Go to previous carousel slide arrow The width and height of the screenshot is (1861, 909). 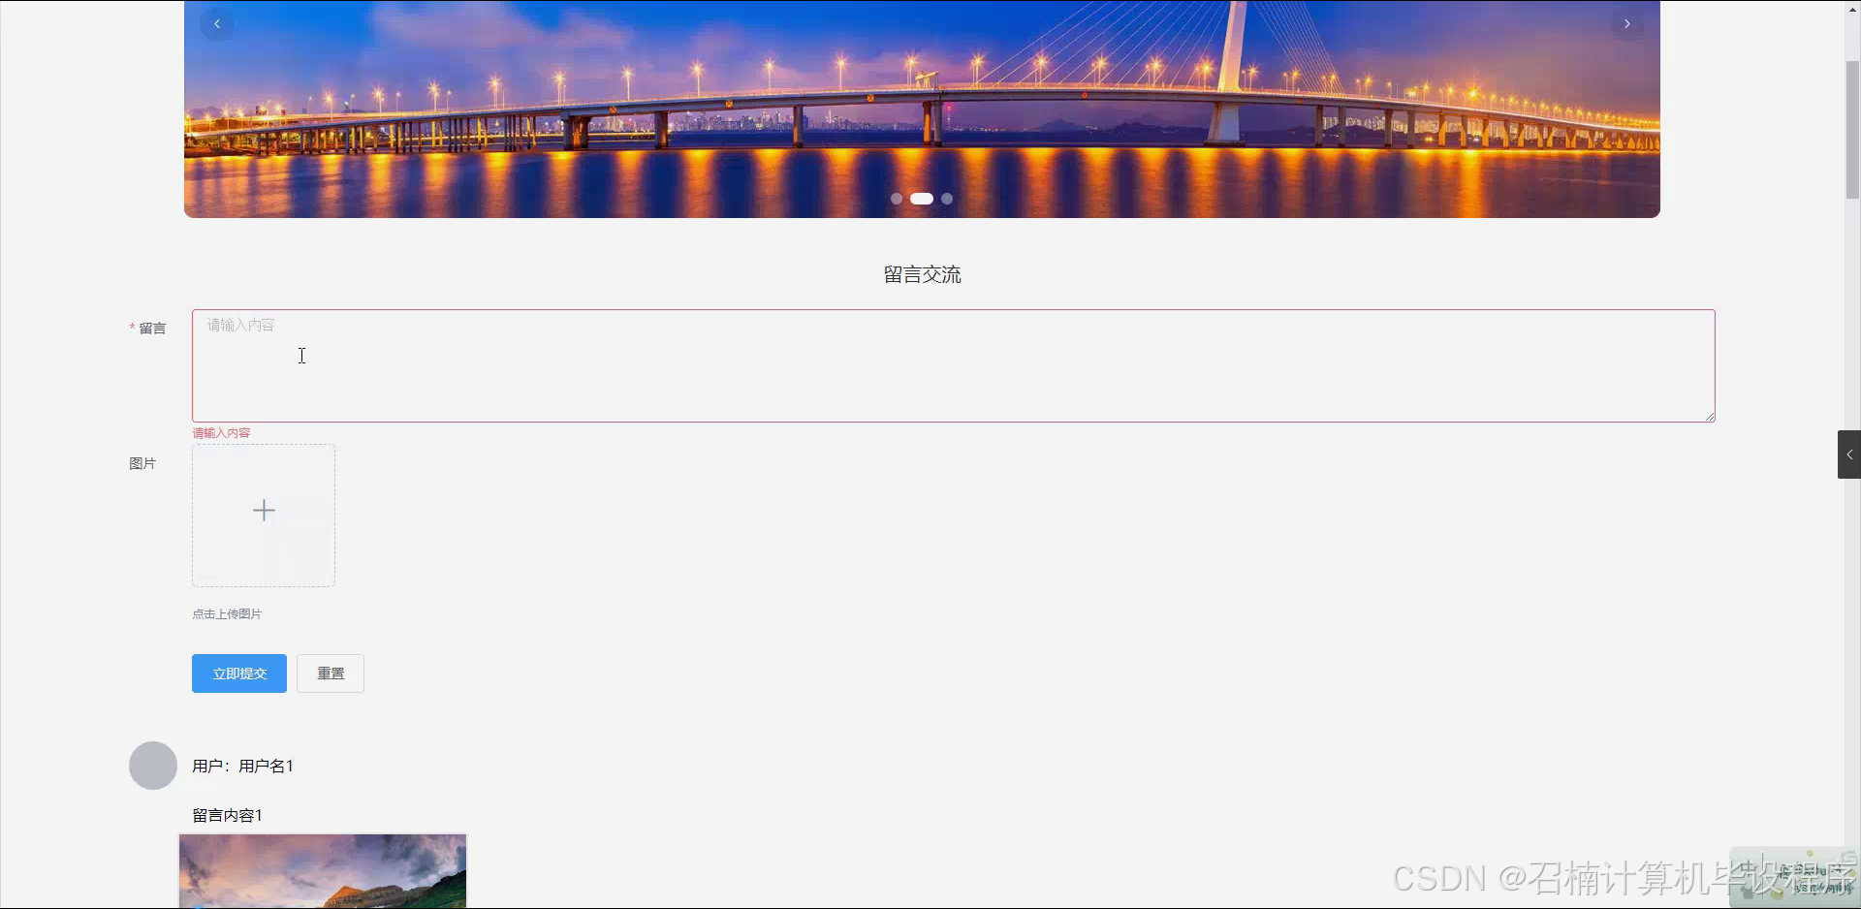point(217,23)
